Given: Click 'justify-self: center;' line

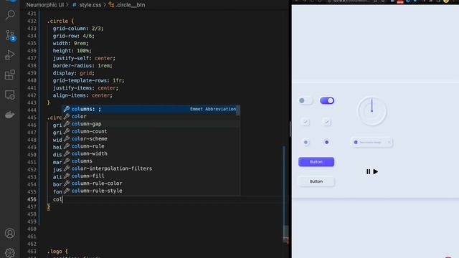Looking at the screenshot, I should pyautogui.click(x=84, y=58).
